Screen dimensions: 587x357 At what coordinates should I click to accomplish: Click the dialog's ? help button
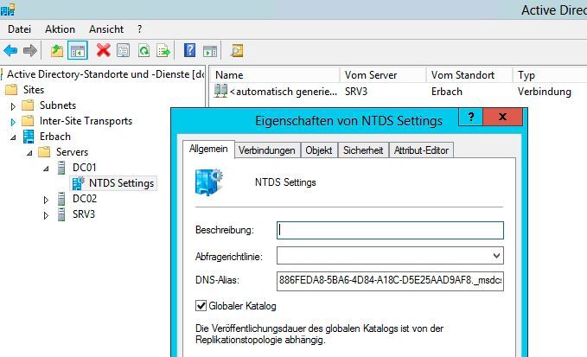470,118
